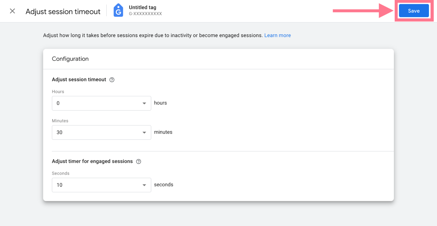
Task: Click the Configuration card header
Action: point(70,59)
